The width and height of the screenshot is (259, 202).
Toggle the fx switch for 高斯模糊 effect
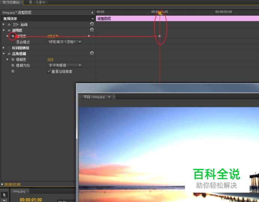click(x=9, y=54)
